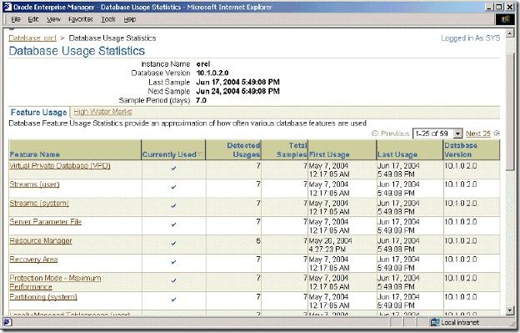Switch to the High Water Marks tab
The image size is (520, 333).
102,112
